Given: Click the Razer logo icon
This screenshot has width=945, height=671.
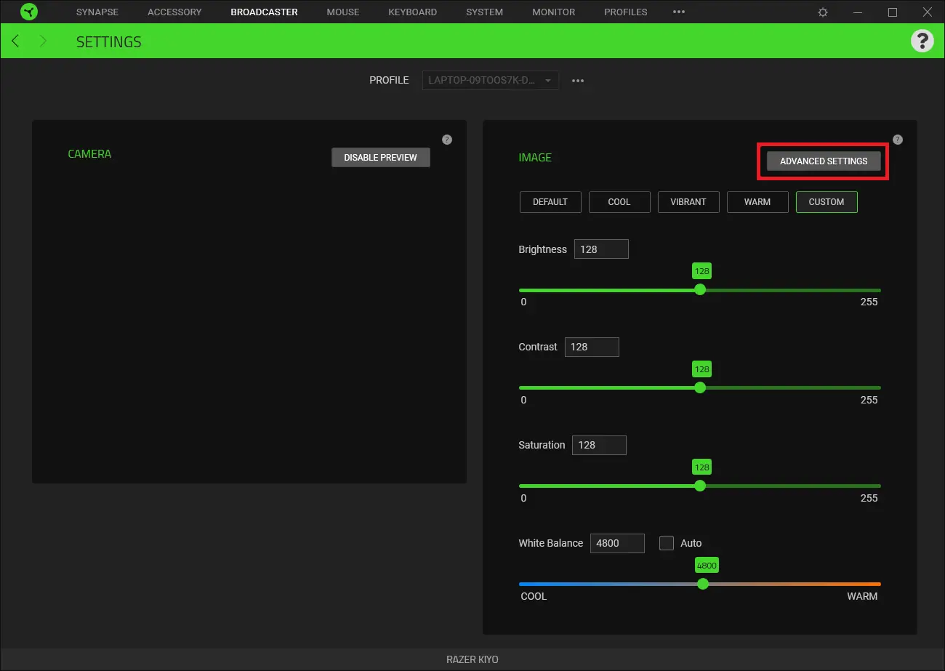Looking at the screenshot, I should point(29,12).
